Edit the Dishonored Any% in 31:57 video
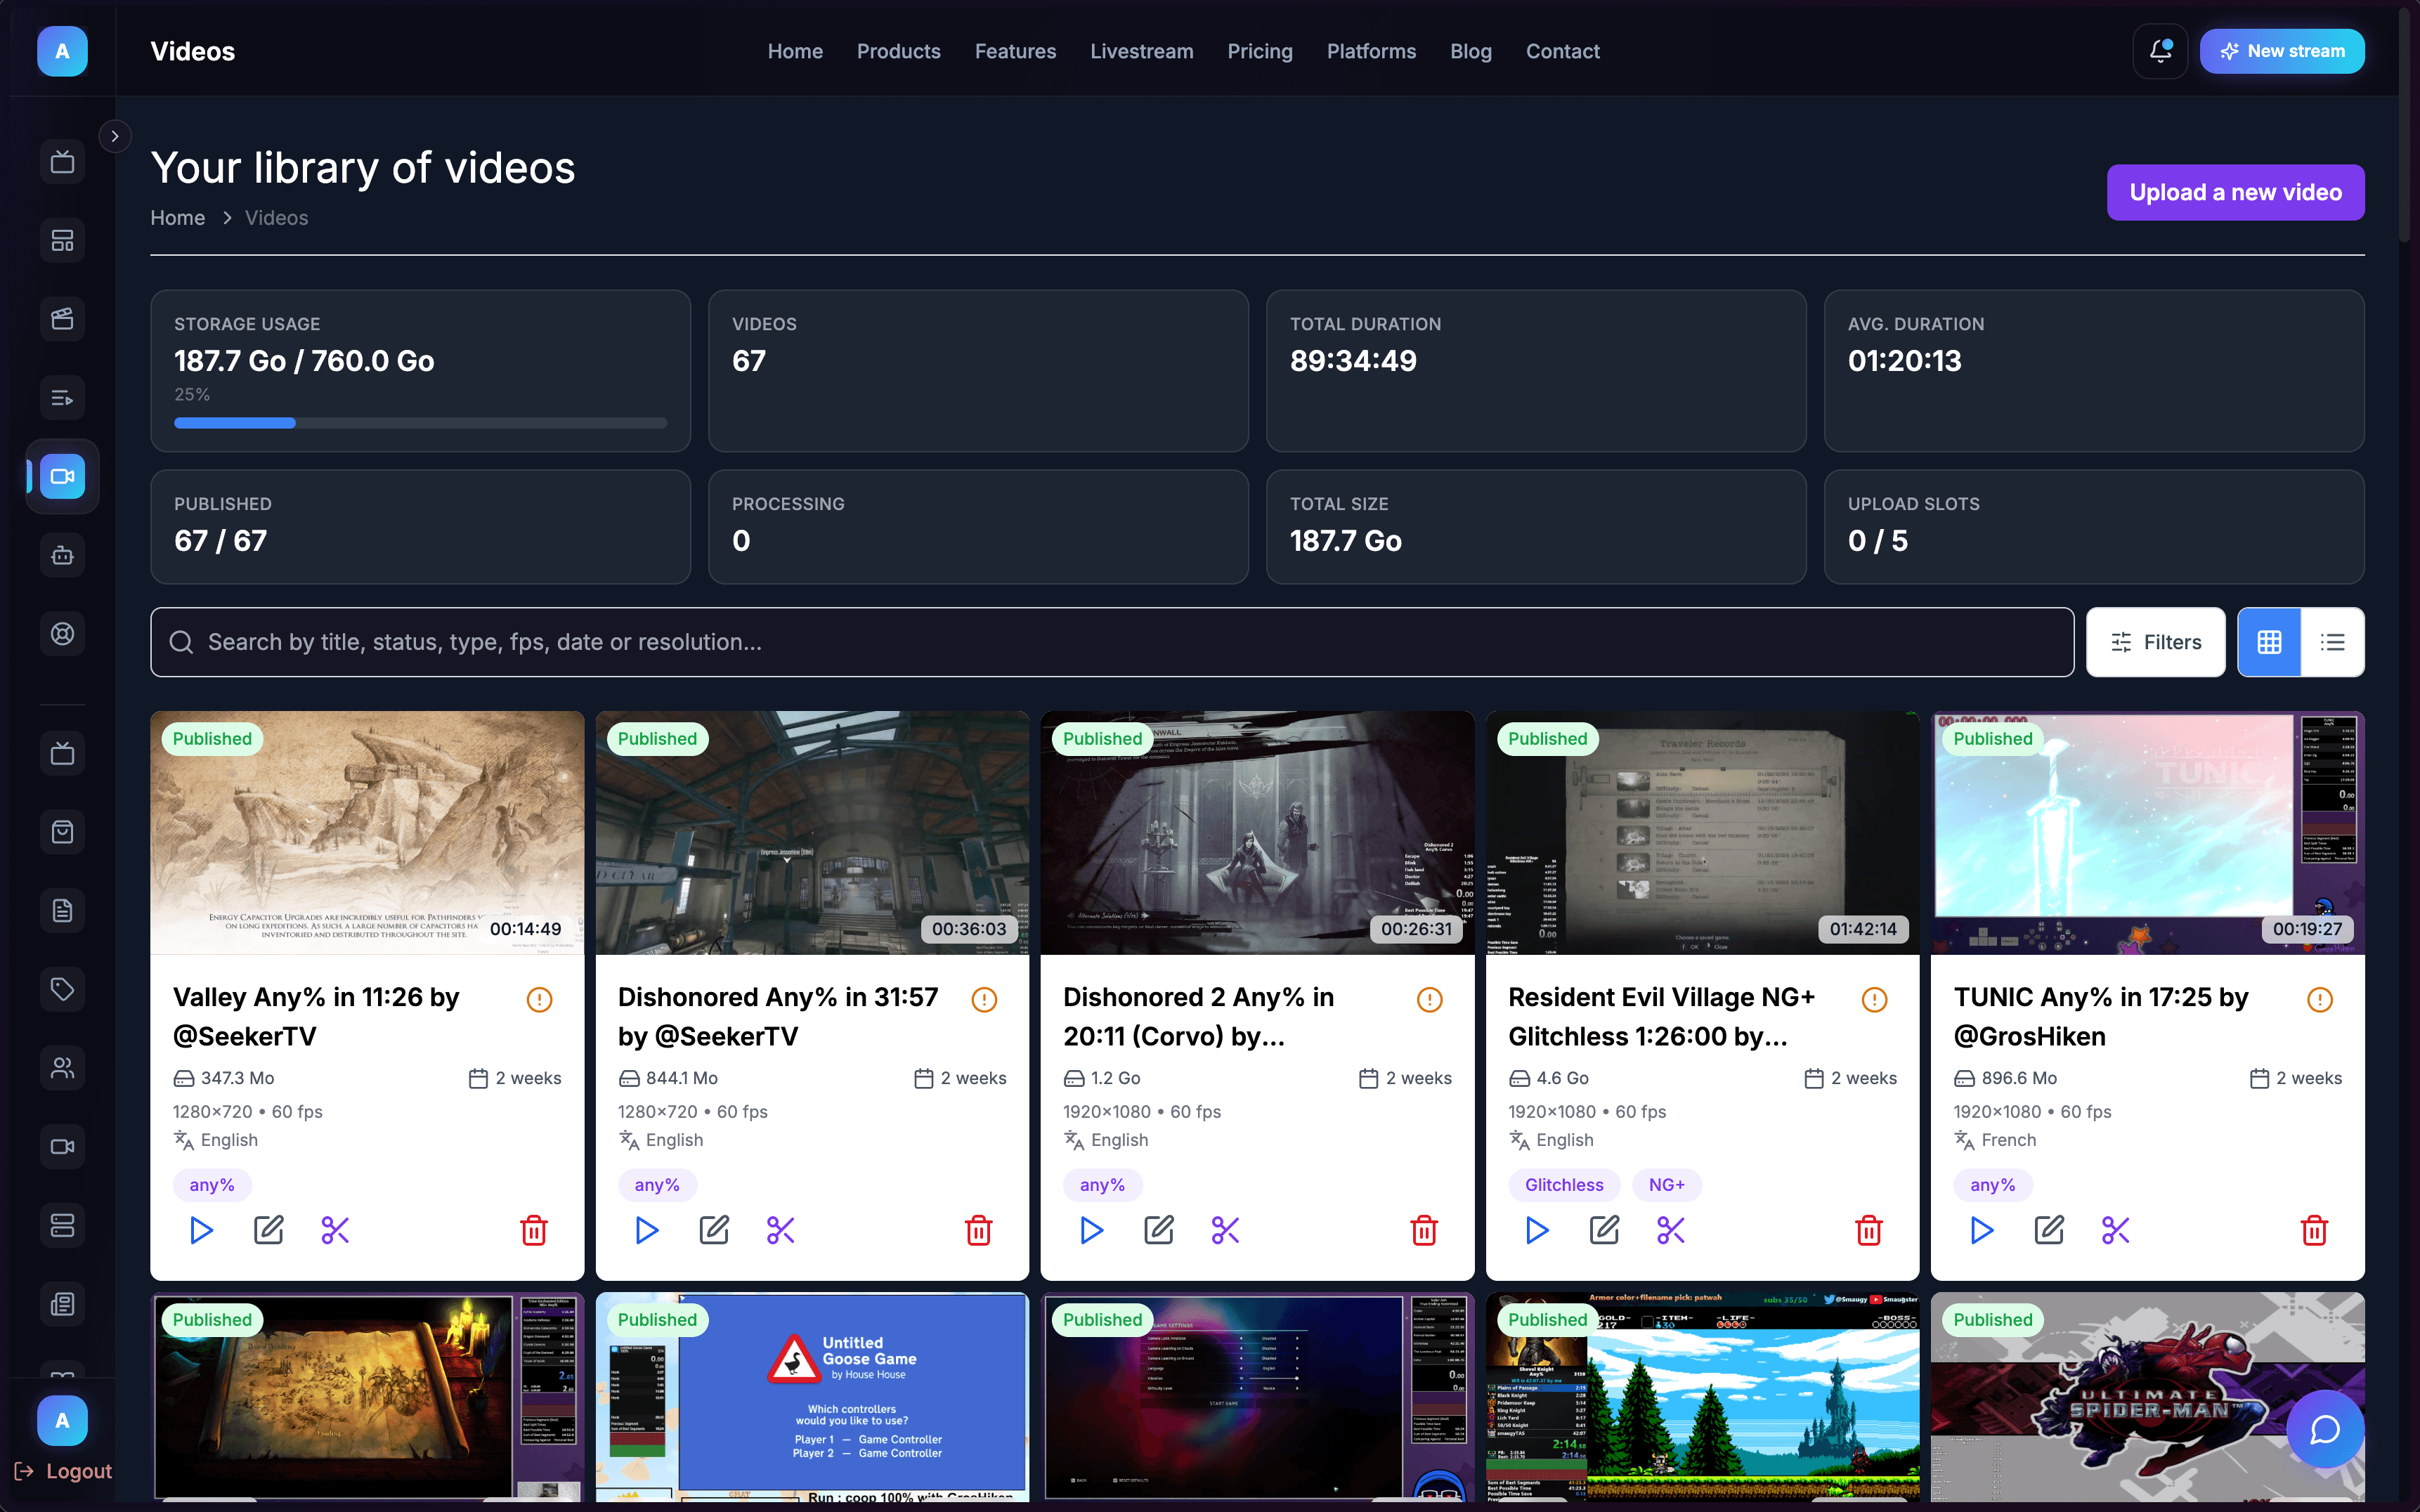The width and height of the screenshot is (2420, 1512). click(713, 1230)
